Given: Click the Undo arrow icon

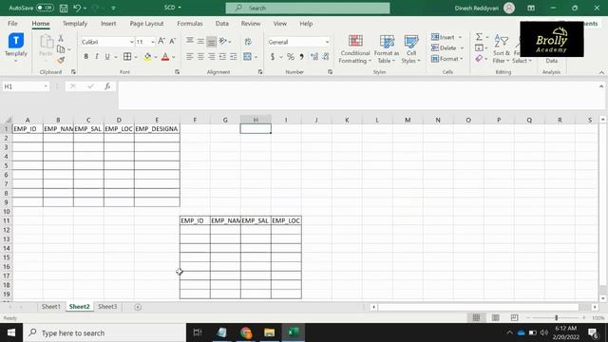Looking at the screenshot, I should (77, 8).
